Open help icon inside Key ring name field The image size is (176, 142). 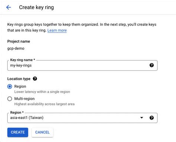(x=151, y=65)
